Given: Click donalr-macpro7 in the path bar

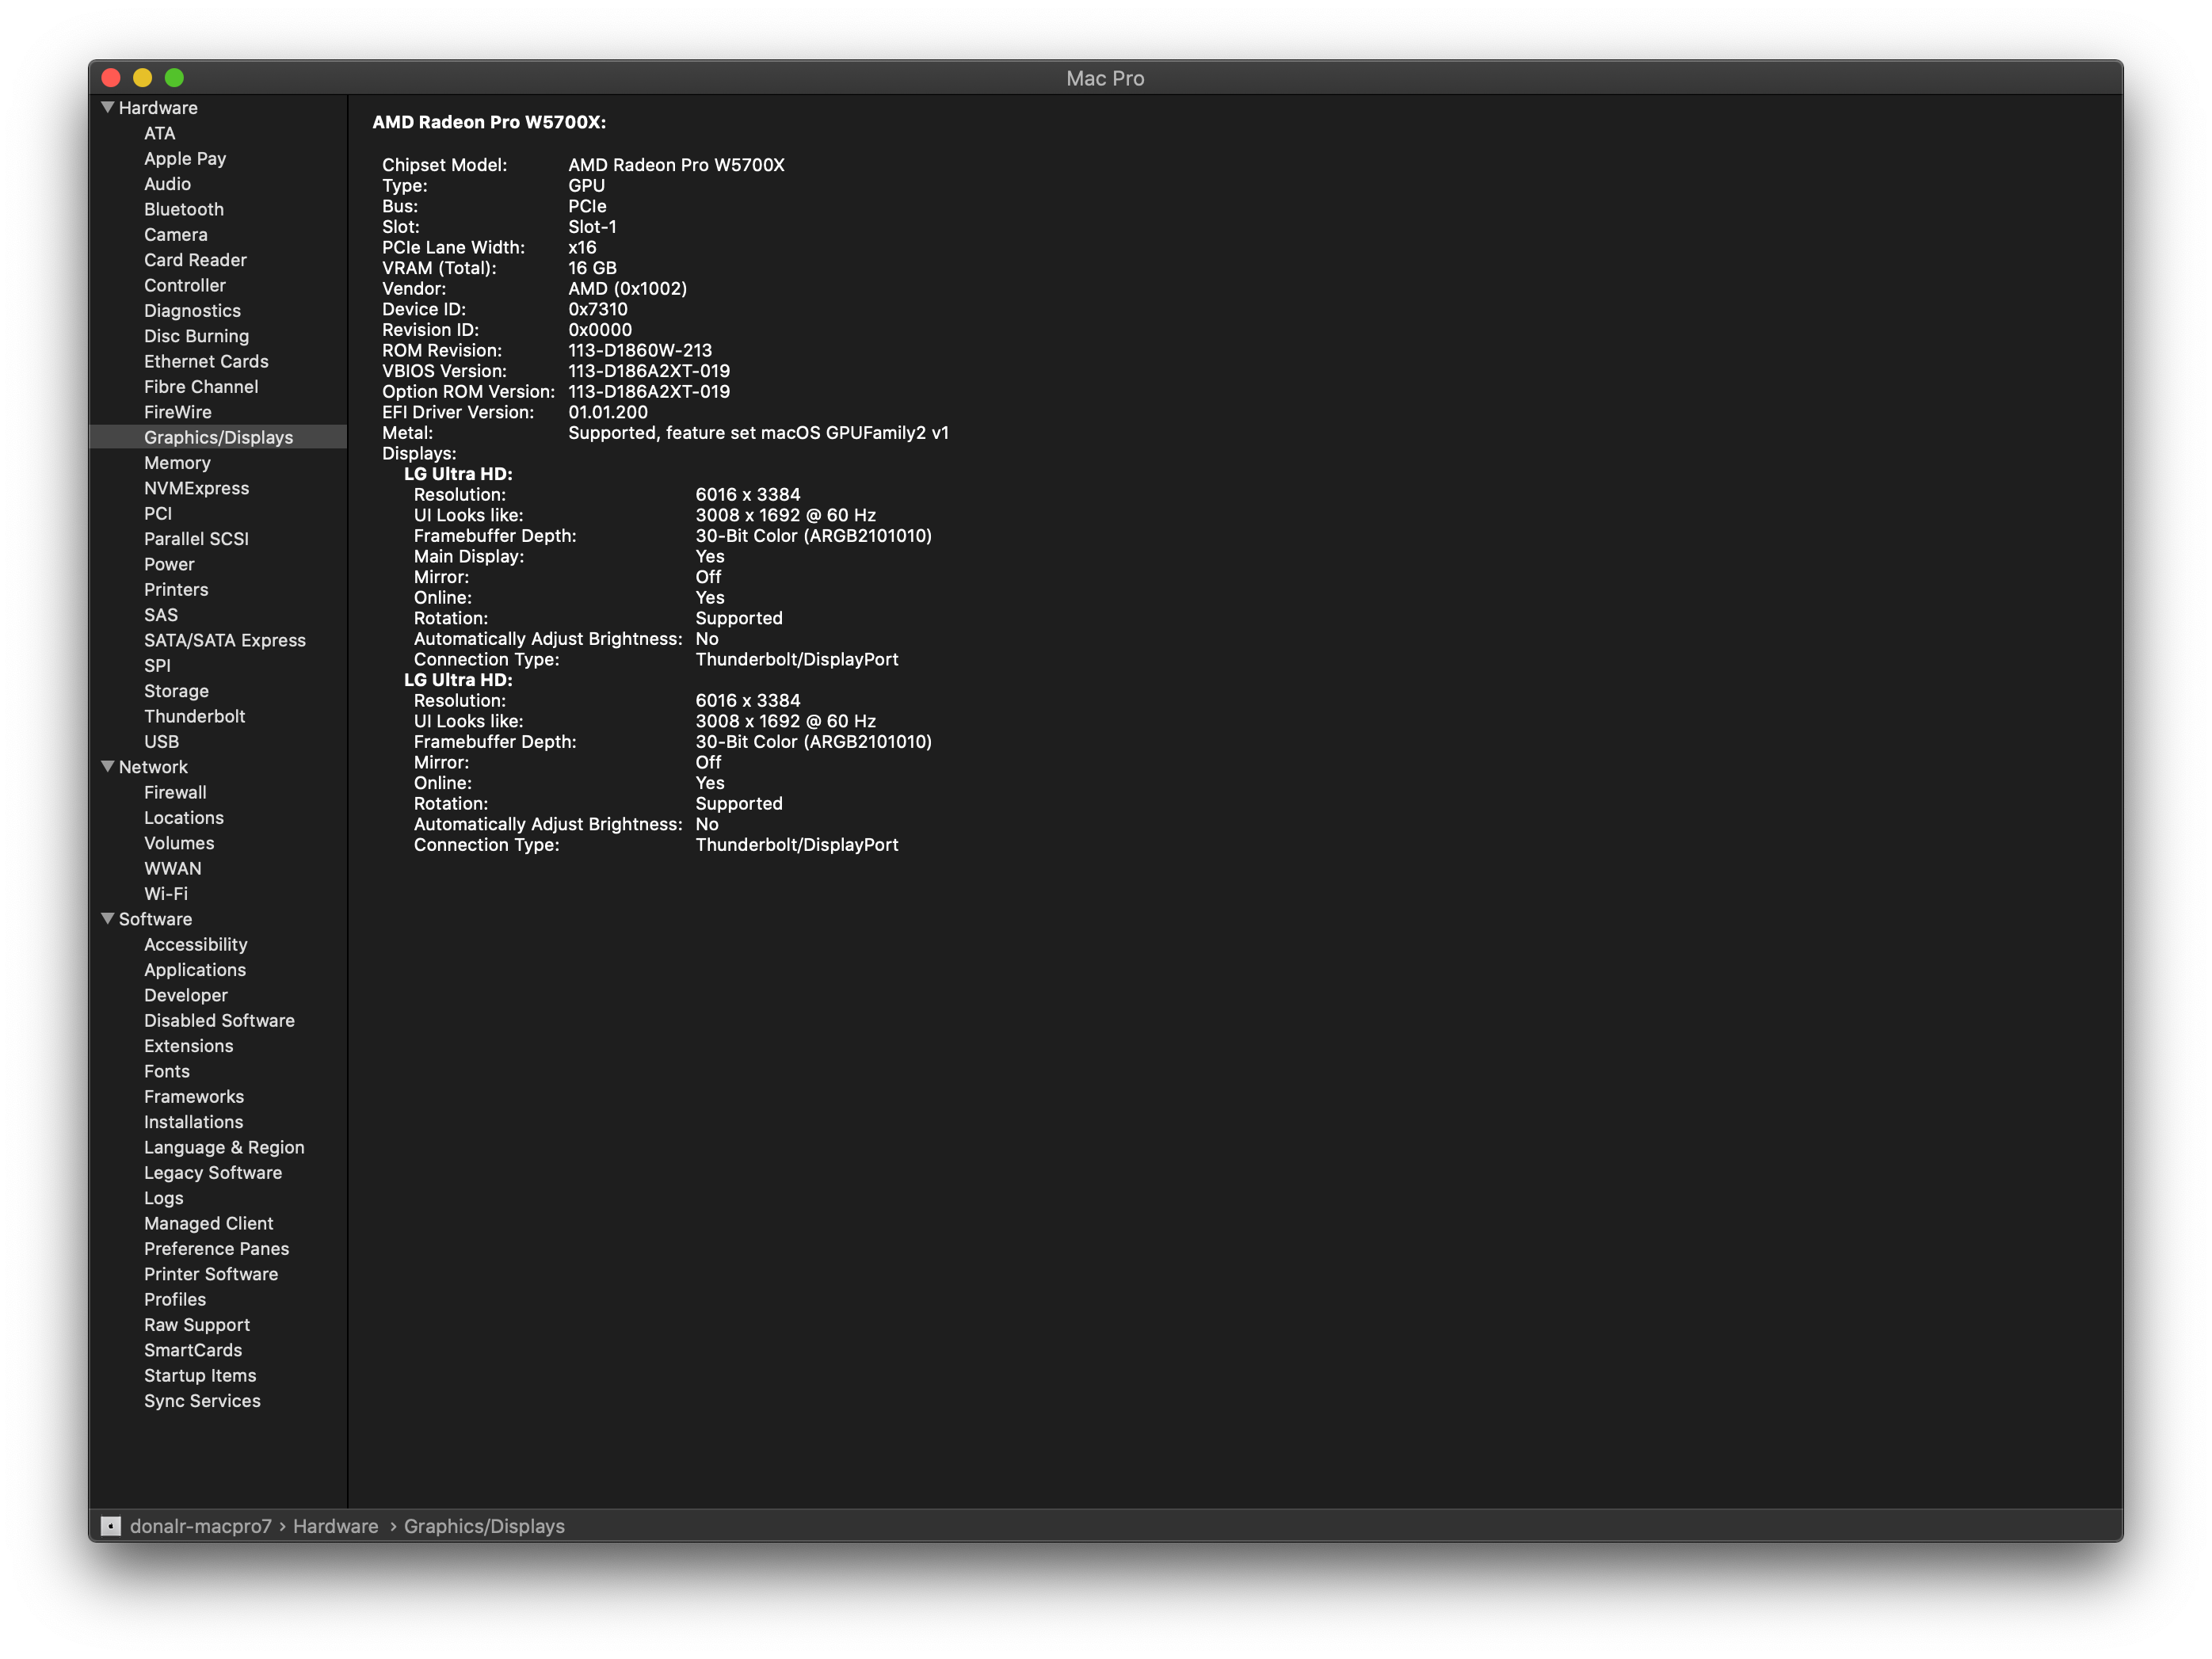Looking at the screenshot, I should click(x=201, y=1526).
